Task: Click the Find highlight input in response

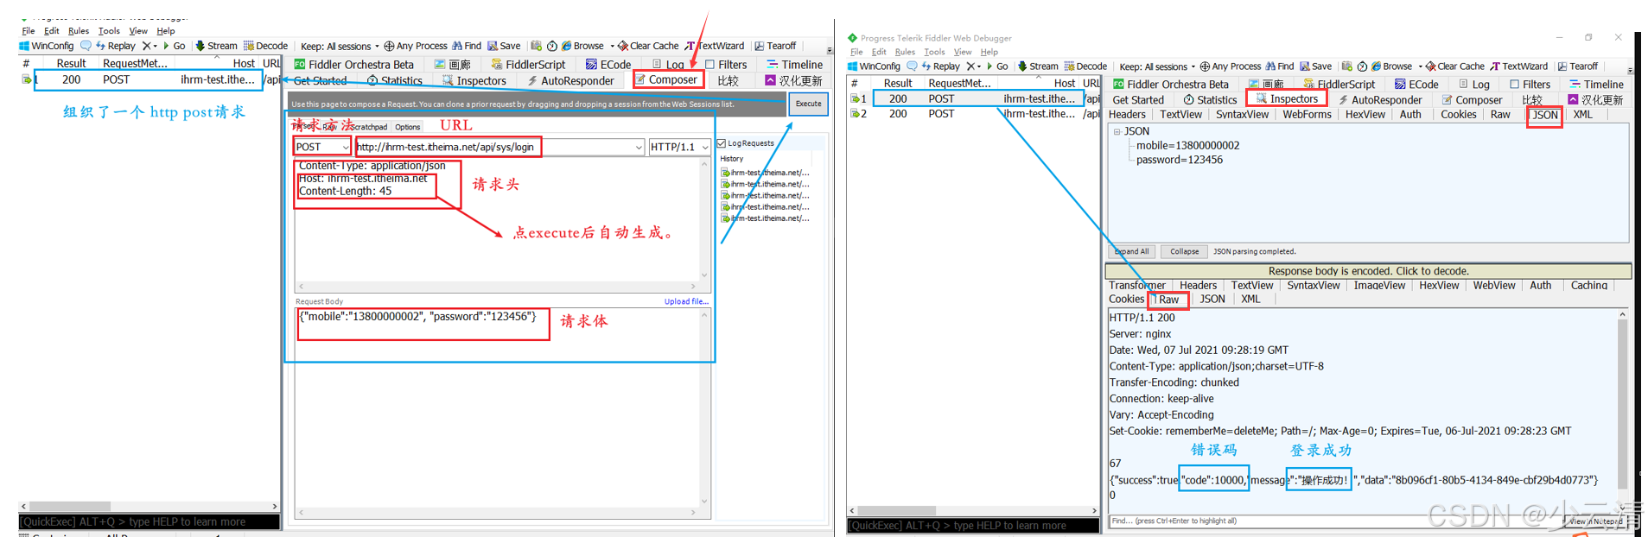Action: coord(1336,521)
